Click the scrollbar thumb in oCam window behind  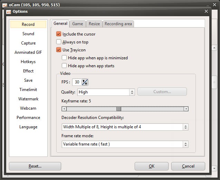[x=214, y=82]
